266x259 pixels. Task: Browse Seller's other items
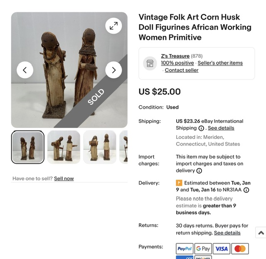220,63
